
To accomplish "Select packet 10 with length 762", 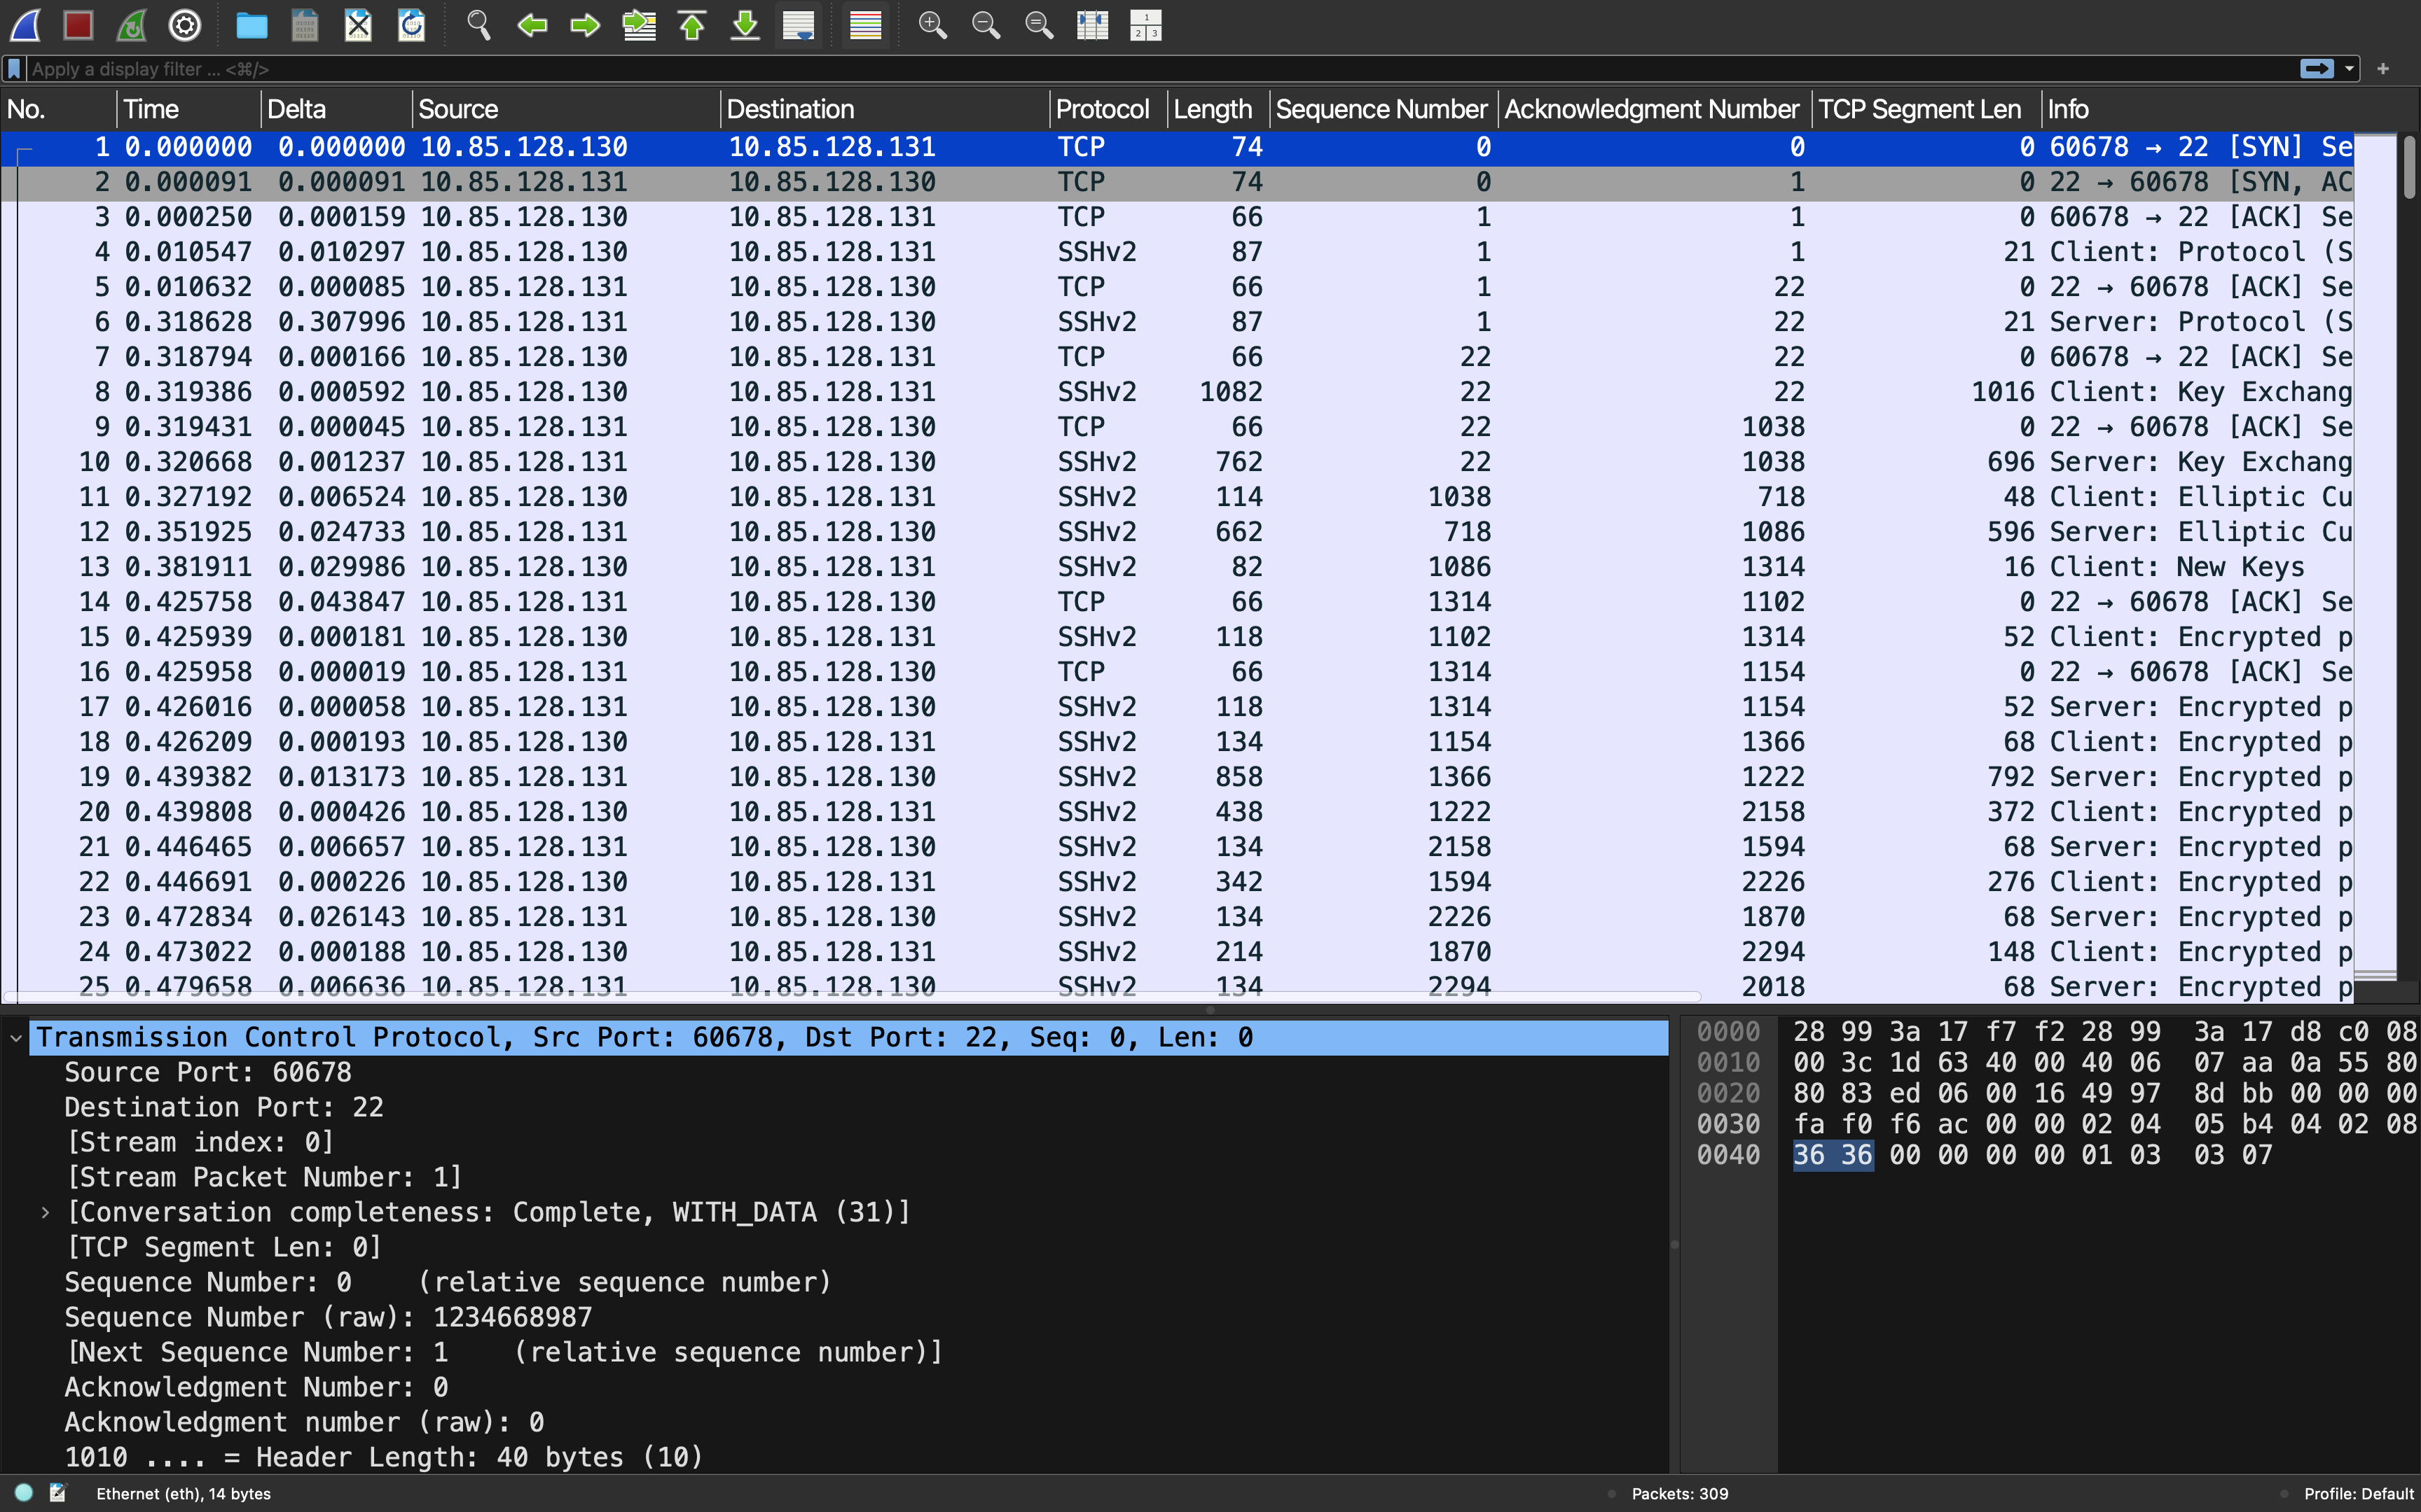I will pyautogui.click(x=1176, y=462).
